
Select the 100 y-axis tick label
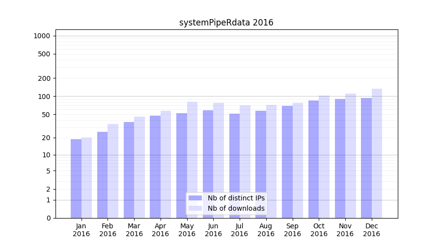[x=45, y=97]
